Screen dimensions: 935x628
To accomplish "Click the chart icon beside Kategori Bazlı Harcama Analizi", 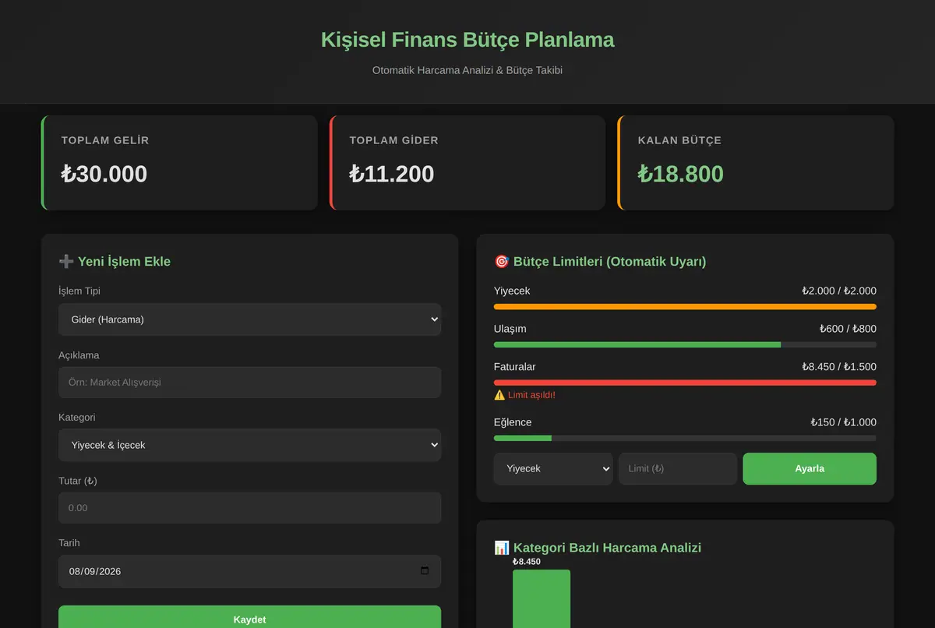I will click(502, 548).
